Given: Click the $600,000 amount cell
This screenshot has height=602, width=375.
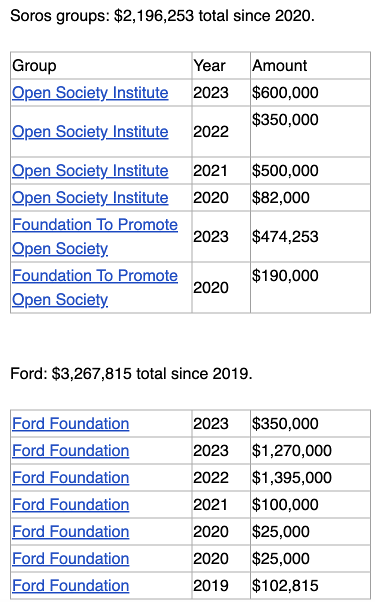Looking at the screenshot, I should [285, 92].
